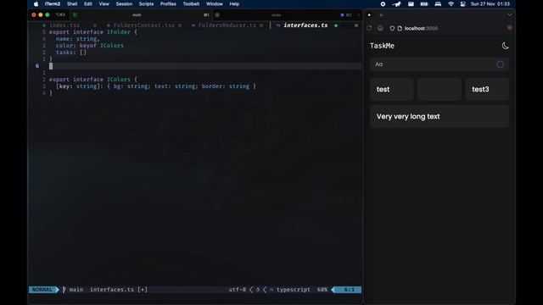Click the record-dot icon in the menu bar

(383, 4)
